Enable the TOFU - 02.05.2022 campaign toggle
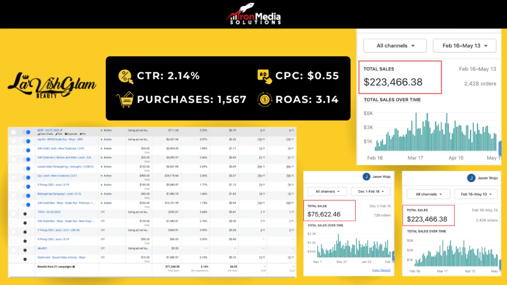Image resolution: width=507 pixels, height=285 pixels. [x=27, y=214]
